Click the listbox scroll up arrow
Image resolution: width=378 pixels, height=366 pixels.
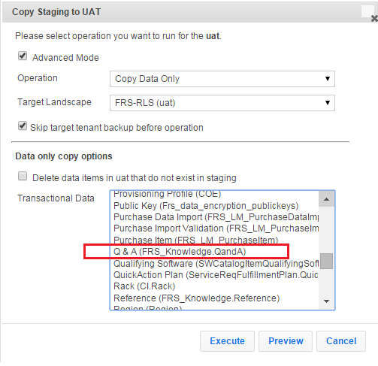tap(326, 199)
